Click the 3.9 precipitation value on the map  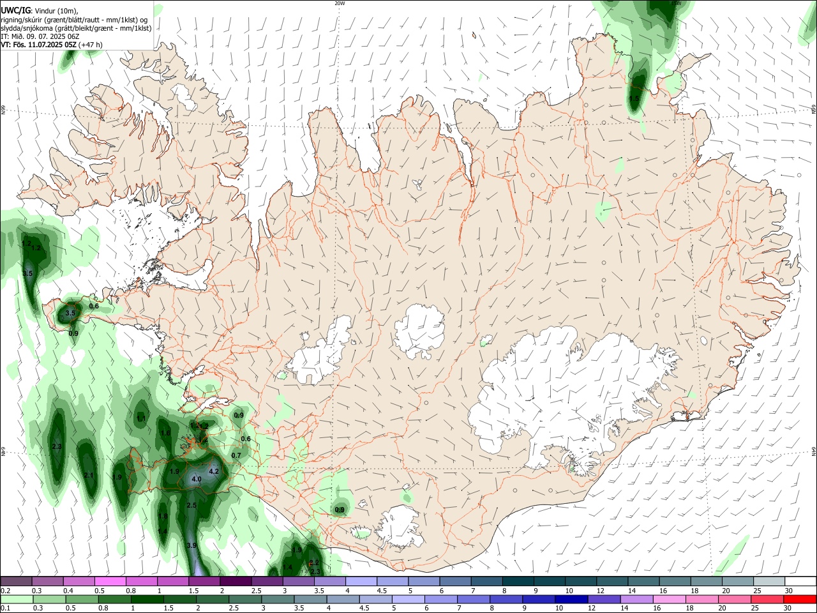point(191,545)
